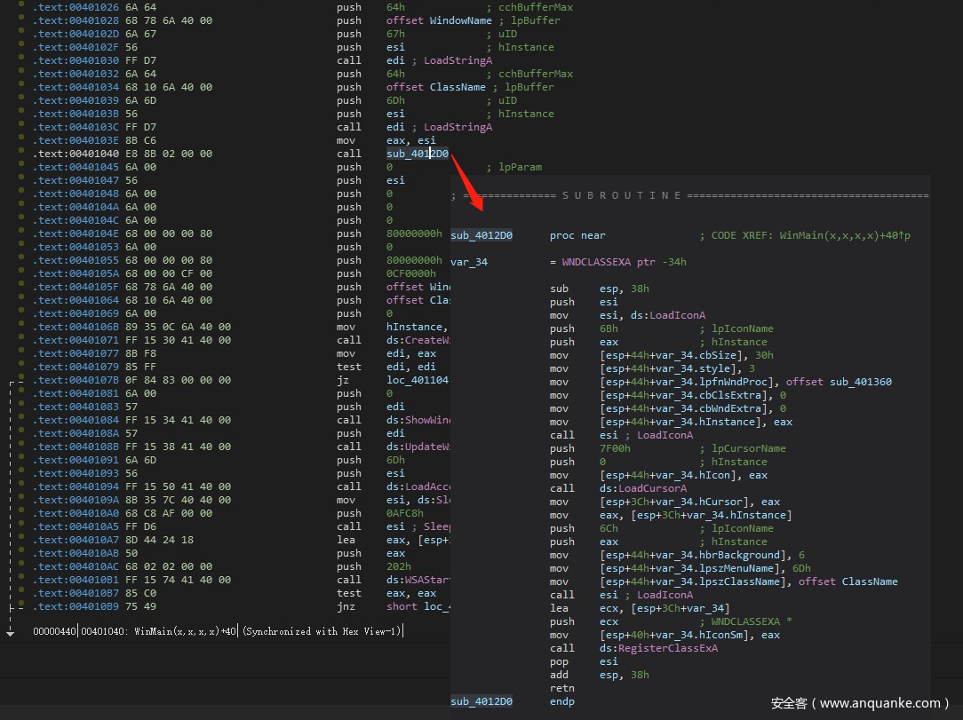The height and width of the screenshot is (720, 963).
Task: Select the var_34 WNDCLASSEXA variable definition
Action: coord(468,262)
